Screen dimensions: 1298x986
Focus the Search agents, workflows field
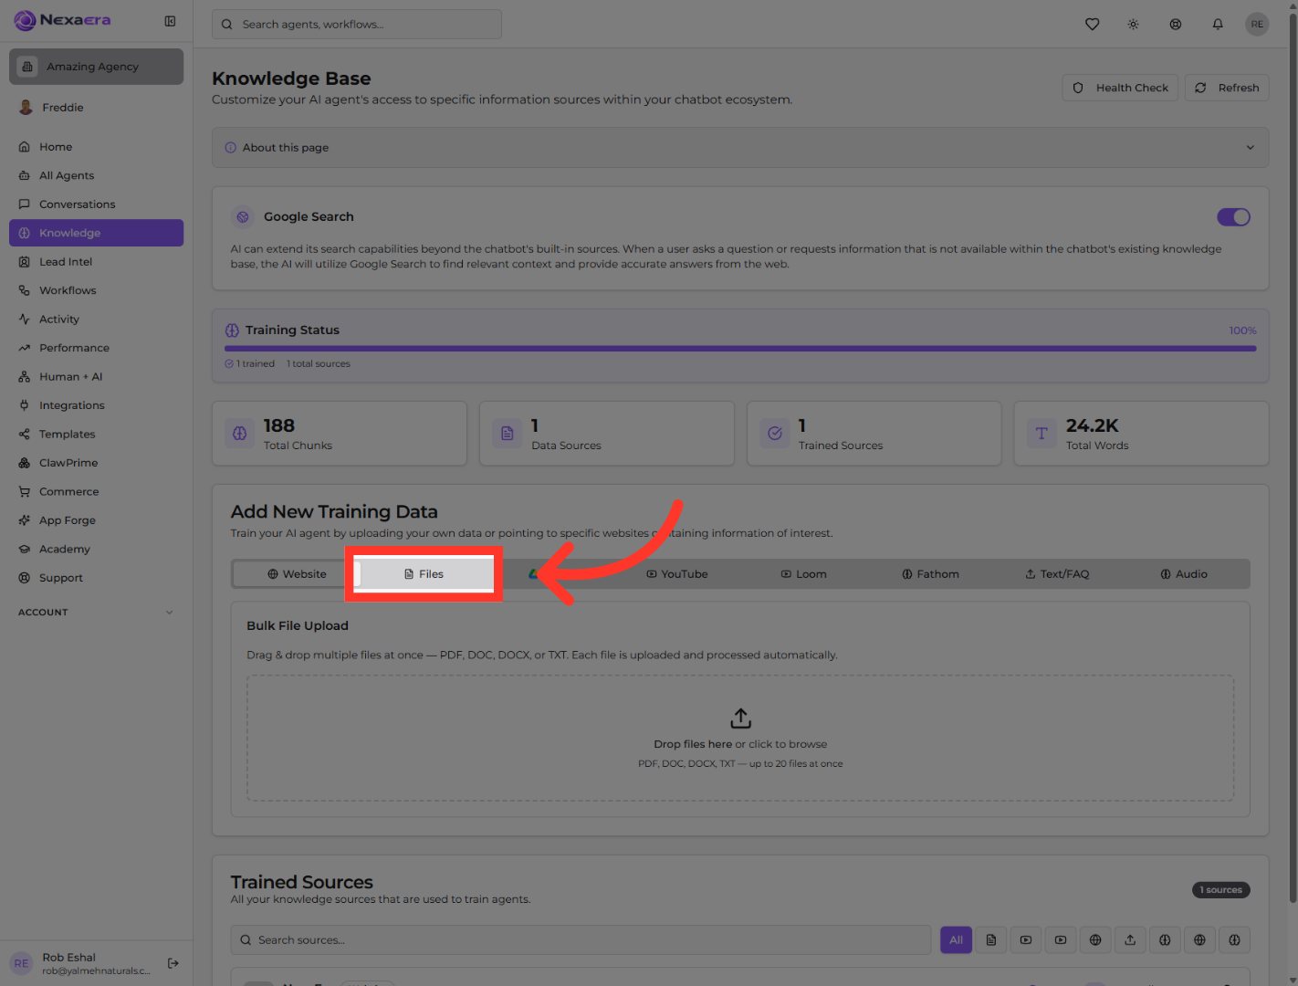(x=357, y=25)
